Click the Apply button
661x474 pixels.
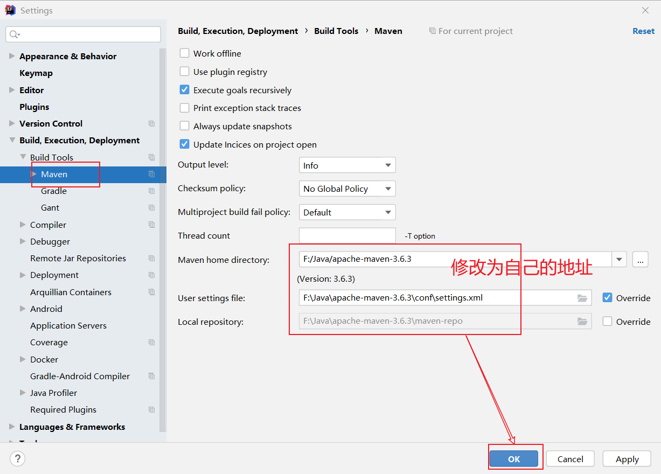click(627, 459)
